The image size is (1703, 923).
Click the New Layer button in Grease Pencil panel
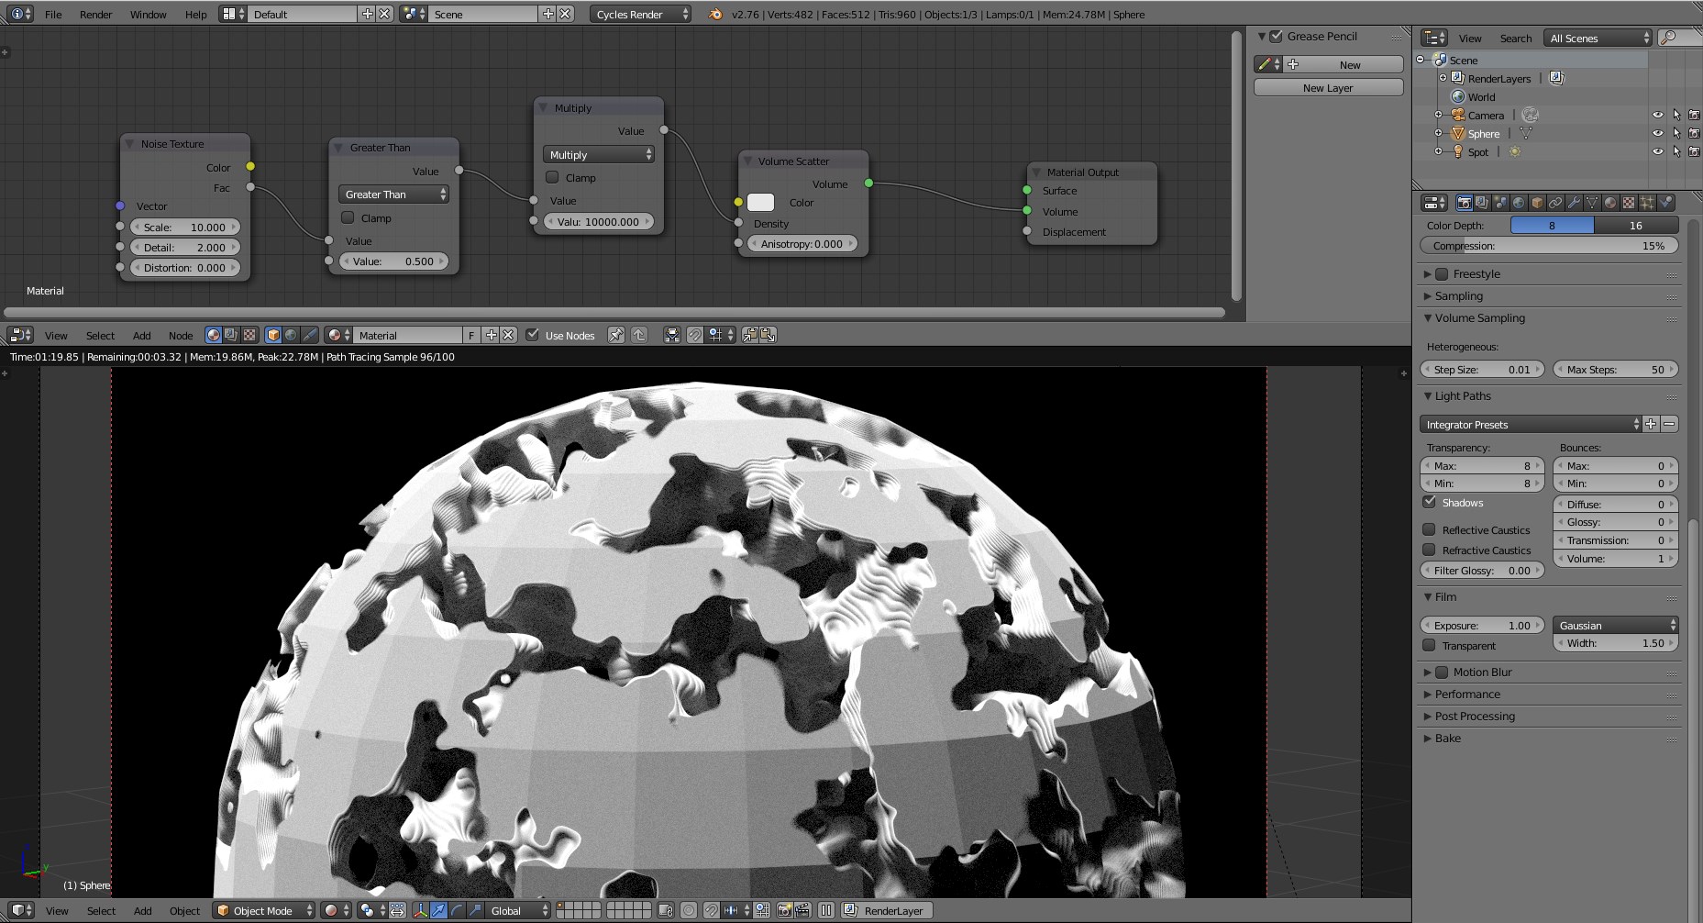[1327, 87]
